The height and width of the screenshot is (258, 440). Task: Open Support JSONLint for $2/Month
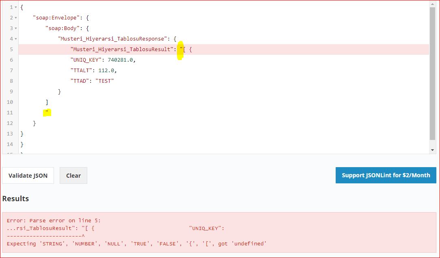tap(386, 175)
